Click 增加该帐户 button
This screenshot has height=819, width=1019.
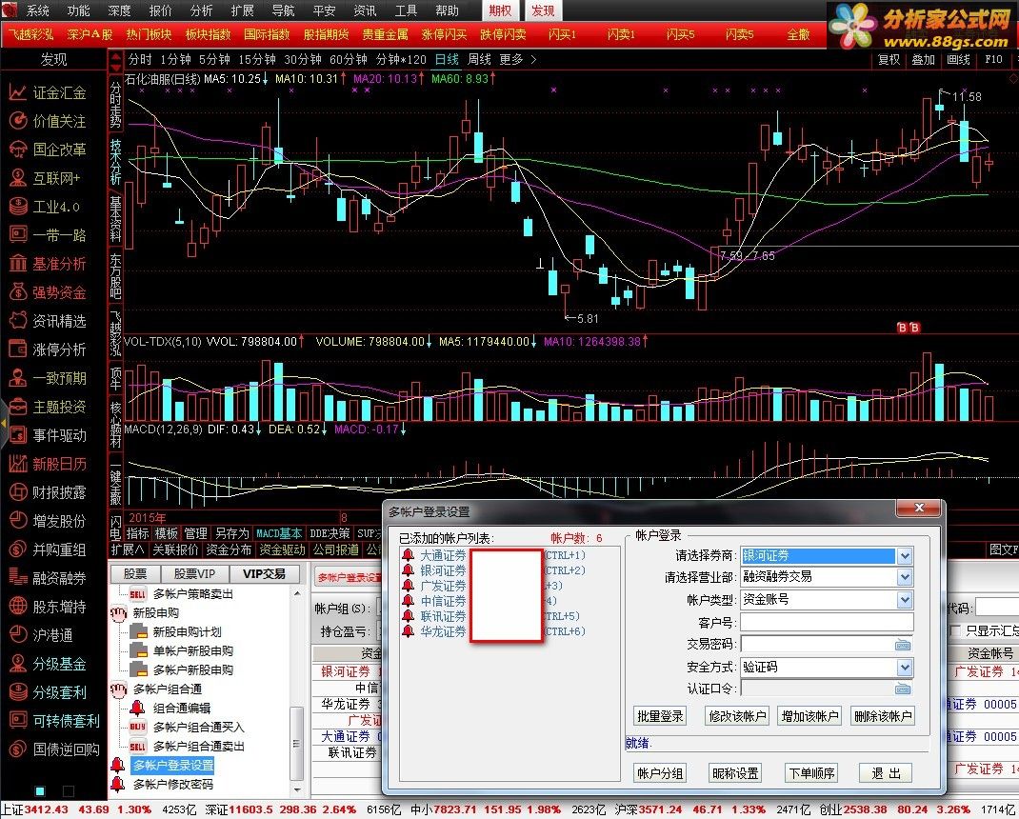(x=809, y=716)
